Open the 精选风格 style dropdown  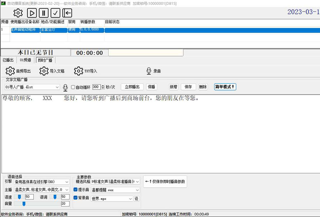click(115, 182)
